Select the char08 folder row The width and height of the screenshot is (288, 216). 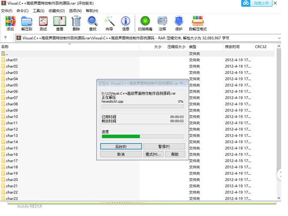click(x=138, y=104)
